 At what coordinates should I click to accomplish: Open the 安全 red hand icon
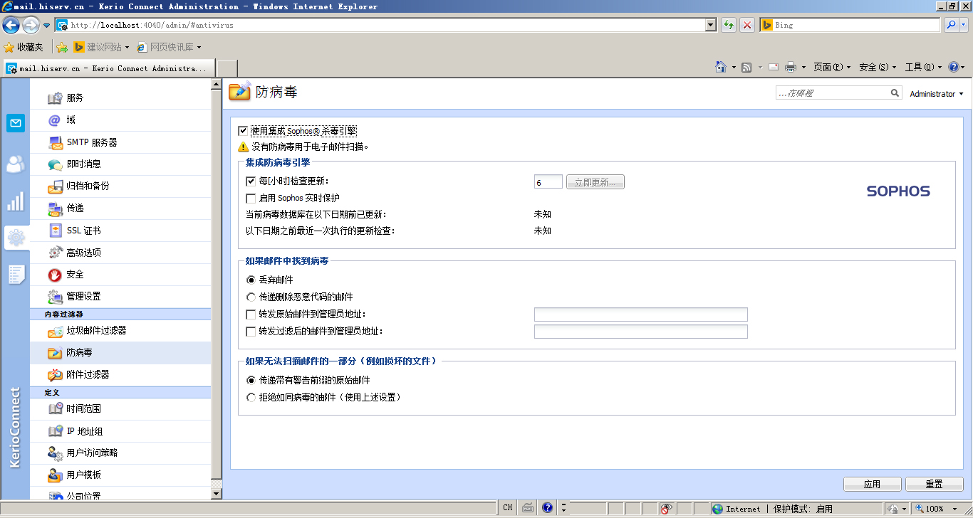pyautogui.click(x=55, y=275)
